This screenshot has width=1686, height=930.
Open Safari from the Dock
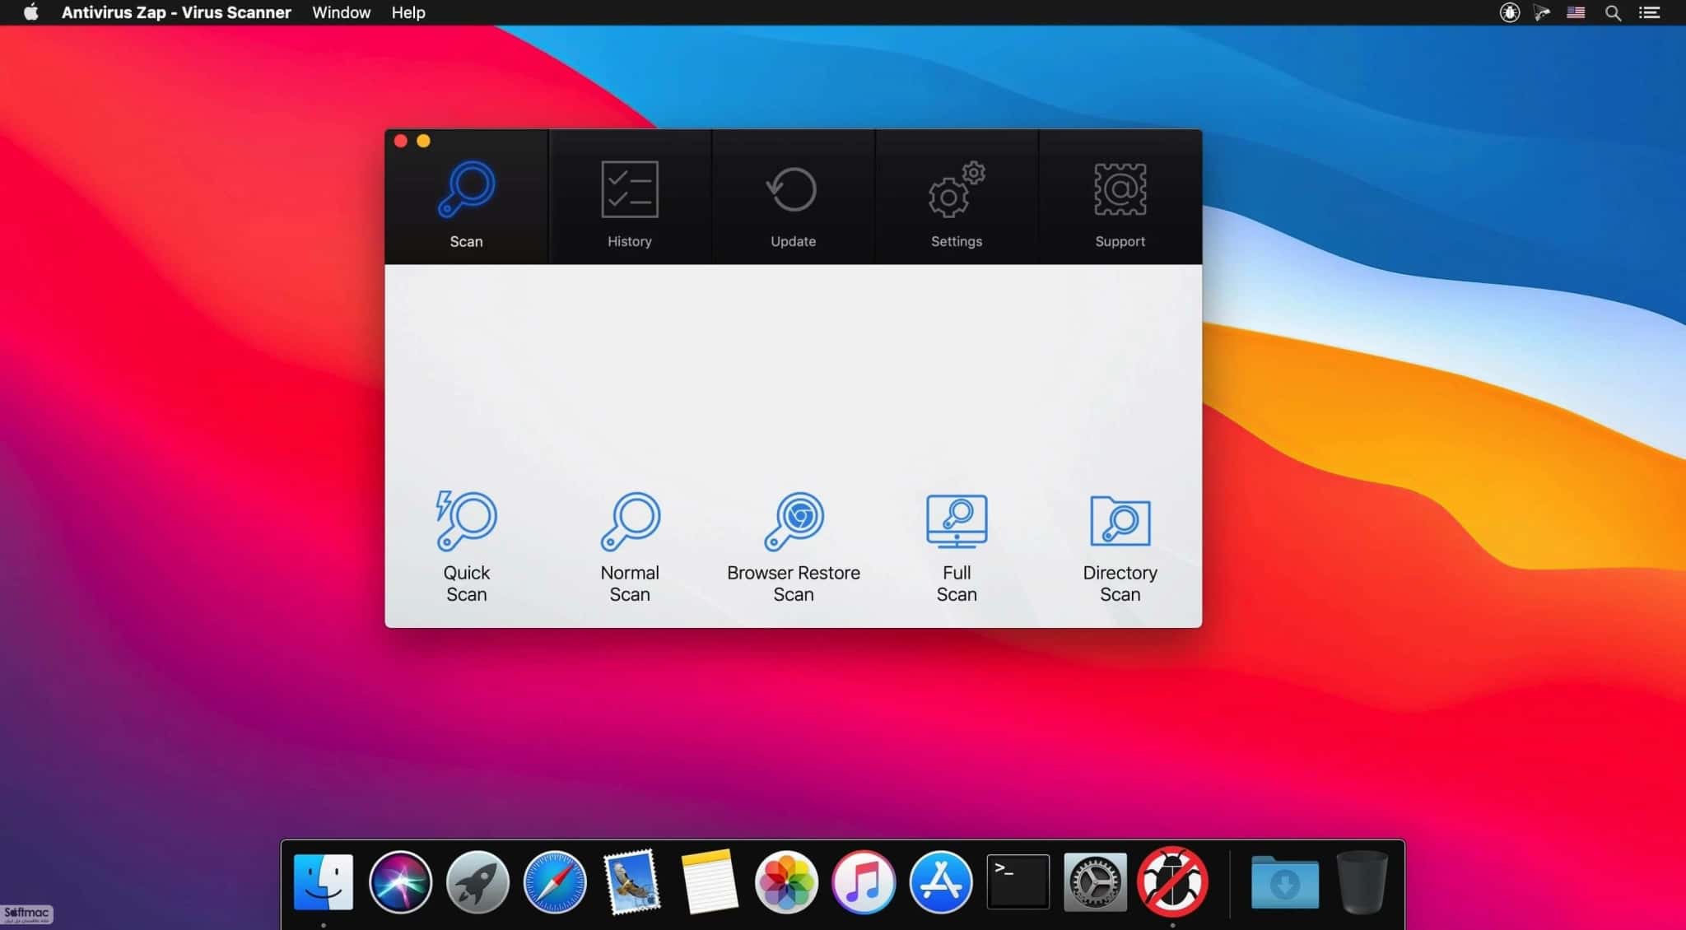pos(555,882)
